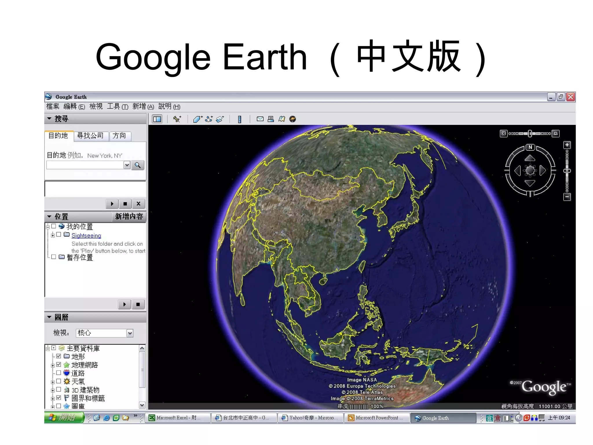Switch to Sky view with planet icon
This screenshot has height=445, width=593.
[x=292, y=119]
